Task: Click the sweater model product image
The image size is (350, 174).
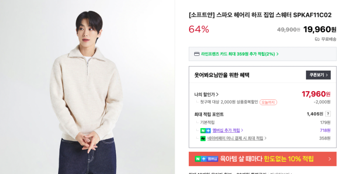Action: tap(87, 87)
